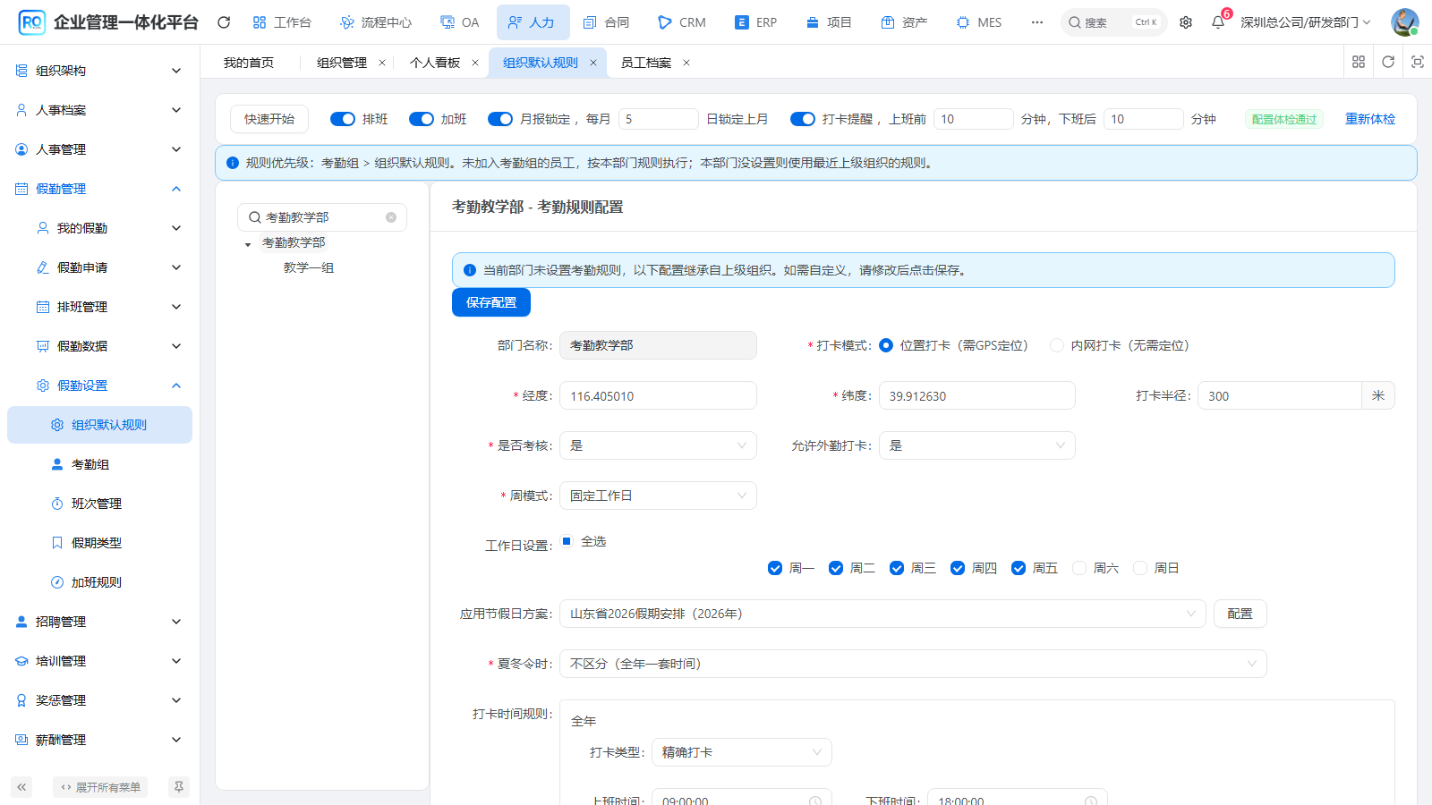Close the 员工档案 tab

point(686,63)
